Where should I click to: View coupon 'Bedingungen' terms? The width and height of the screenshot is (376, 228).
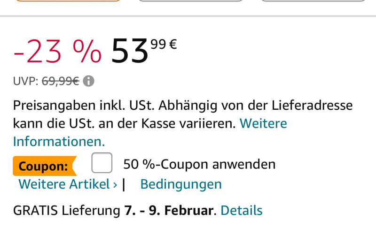pyautogui.click(x=181, y=184)
